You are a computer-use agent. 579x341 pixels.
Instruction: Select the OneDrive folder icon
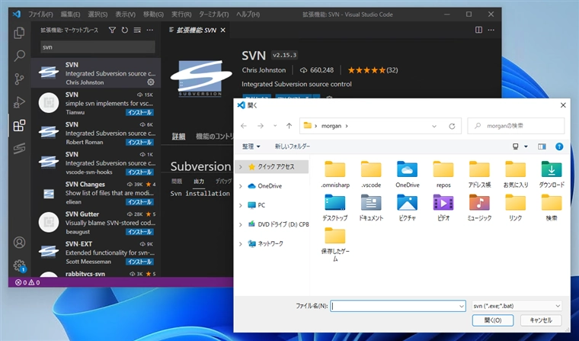click(x=408, y=175)
